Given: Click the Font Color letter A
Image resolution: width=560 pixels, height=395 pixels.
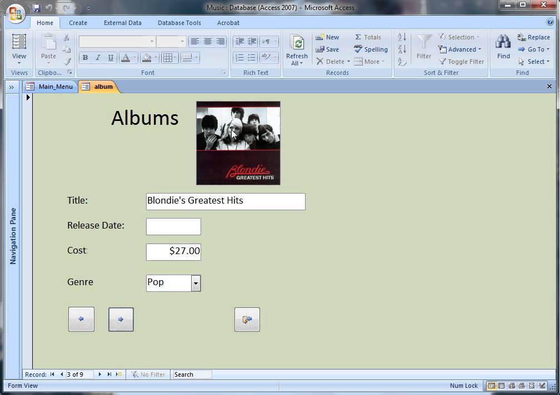Looking at the screenshot, I should point(126,57).
